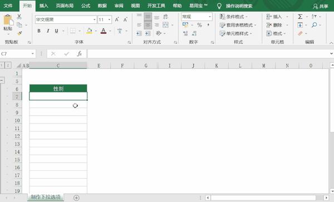Increase indent icon
The height and width of the screenshot is (202, 334).
(148, 33)
